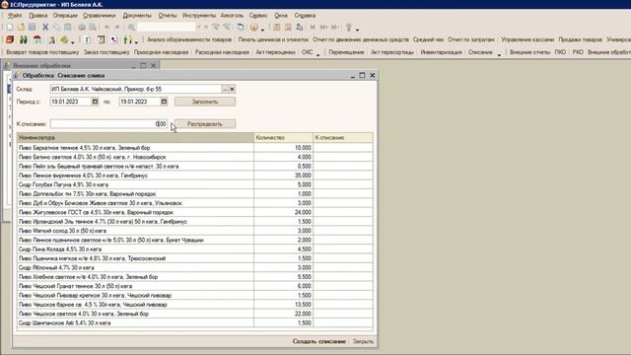Open the Calendar icon in toolbar
The image size is (631, 355).
click(288, 28)
